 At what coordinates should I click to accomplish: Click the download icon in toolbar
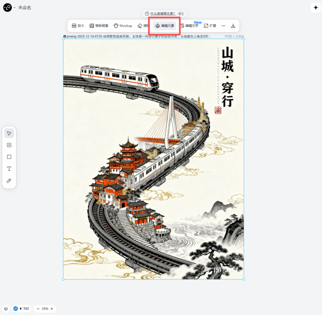pyautogui.click(x=233, y=26)
